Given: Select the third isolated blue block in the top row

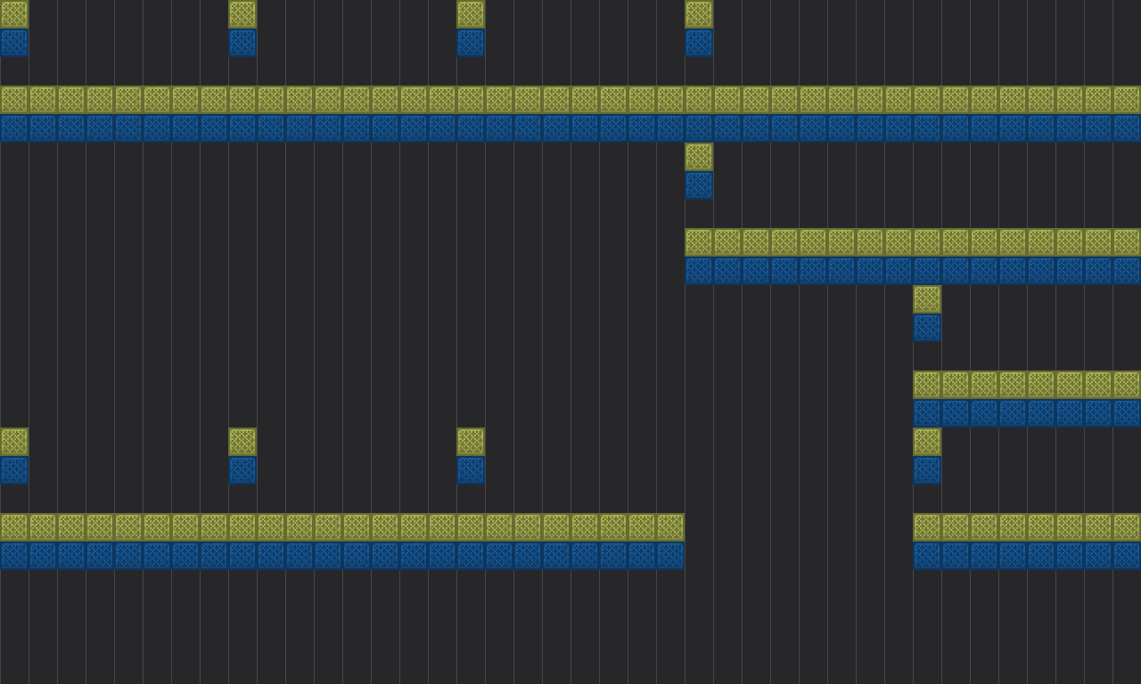Looking at the screenshot, I should click(471, 43).
